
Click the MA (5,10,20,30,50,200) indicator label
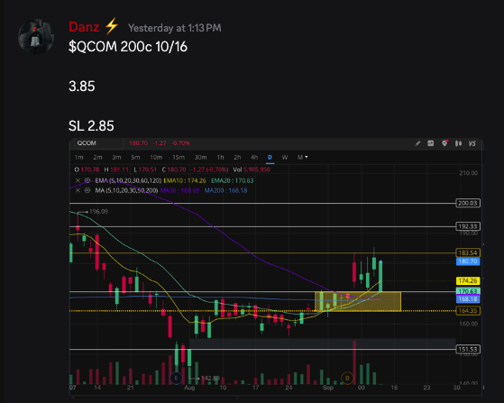pos(126,190)
